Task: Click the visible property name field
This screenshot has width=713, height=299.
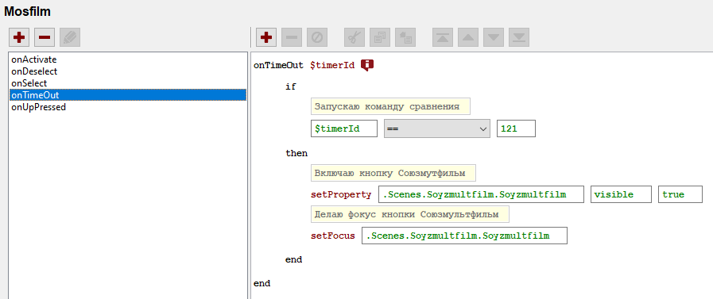Action: coord(621,194)
